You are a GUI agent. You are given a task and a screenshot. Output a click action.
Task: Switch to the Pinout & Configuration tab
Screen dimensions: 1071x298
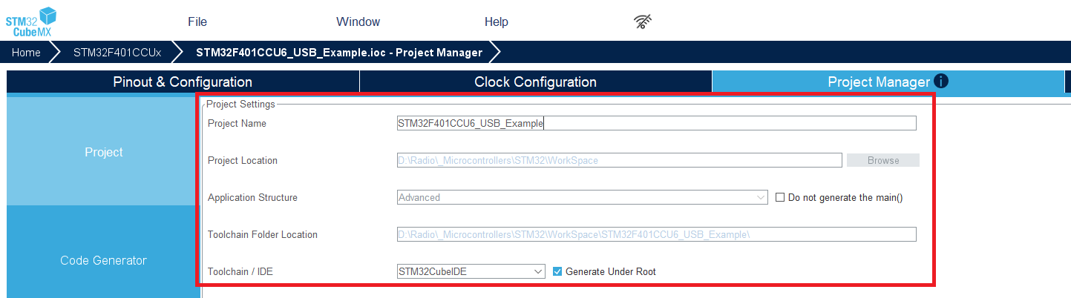[183, 82]
